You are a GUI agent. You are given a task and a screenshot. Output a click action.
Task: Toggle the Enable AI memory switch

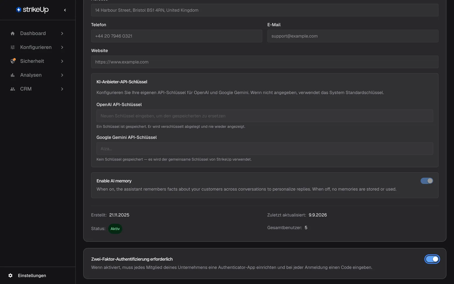pos(427,181)
